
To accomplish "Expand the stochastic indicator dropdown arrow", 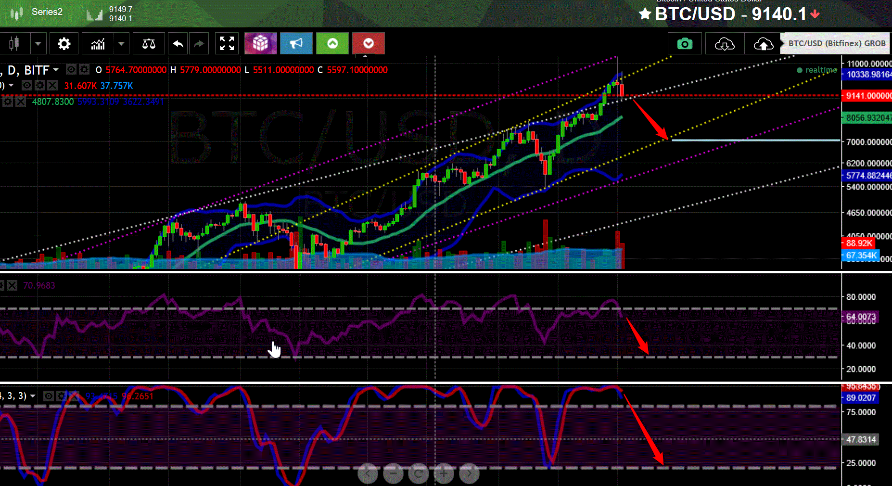I will pos(33,396).
